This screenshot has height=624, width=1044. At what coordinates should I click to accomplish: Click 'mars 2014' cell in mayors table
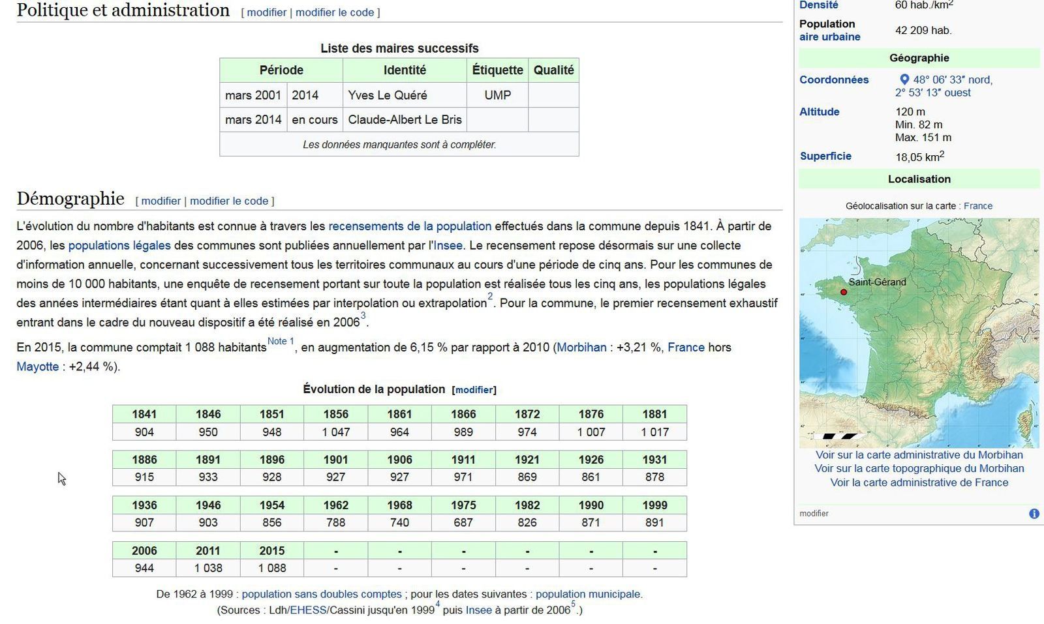pos(253,120)
